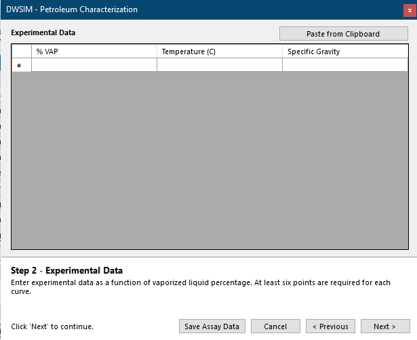The width and height of the screenshot is (417, 340).
Task: Click the Experimental Data label above grid
Action: point(43,33)
